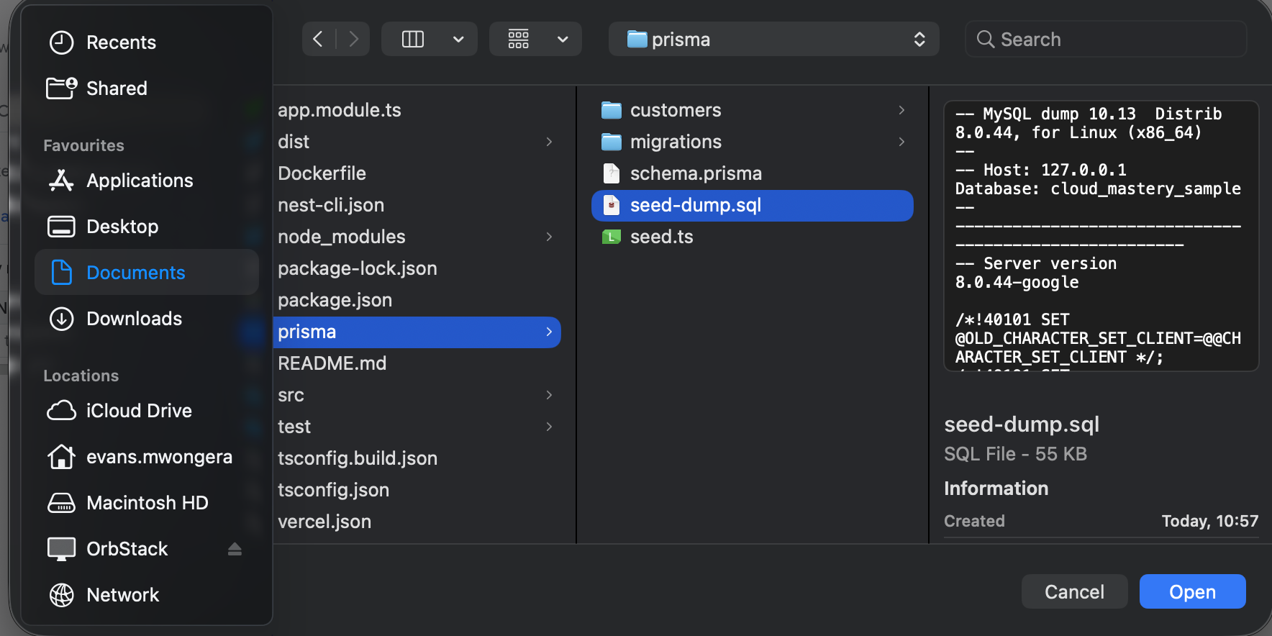Select the seed.ts file name
Screen dimensions: 1272x636
(x=662, y=237)
